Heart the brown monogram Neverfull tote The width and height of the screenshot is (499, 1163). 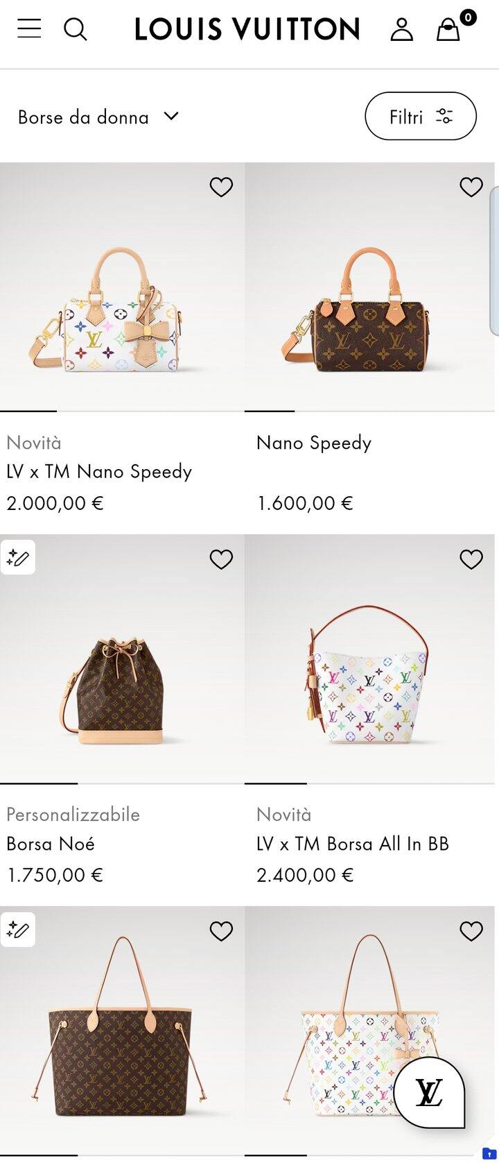(221, 931)
